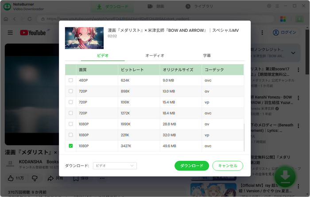Click the green ダウンロード button in the dialog
This screenshot has height=197, width=310.
192,166
